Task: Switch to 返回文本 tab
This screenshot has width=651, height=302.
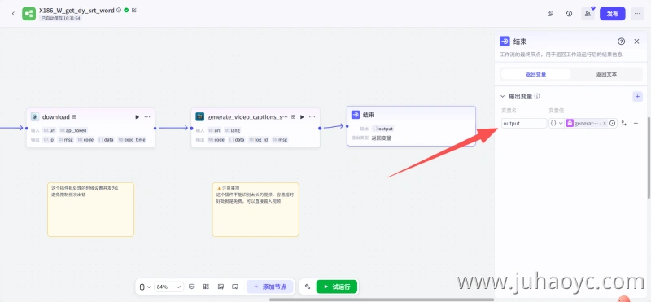Action: [x=606, y=74]
